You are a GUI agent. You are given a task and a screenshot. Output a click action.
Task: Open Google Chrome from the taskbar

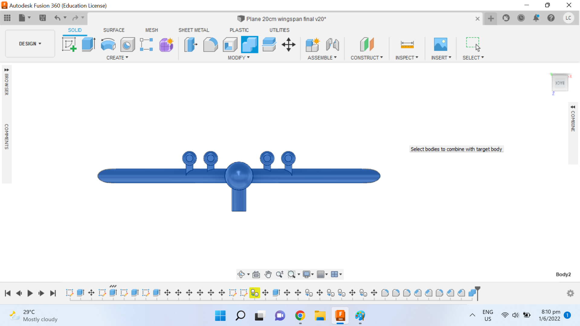pyautogui.click(x=300, y=316)
